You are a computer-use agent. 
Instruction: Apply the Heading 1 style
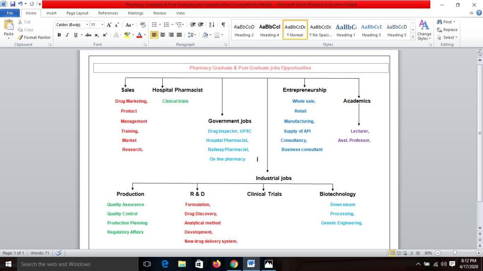pyautogui.click(x=346, y=30)
